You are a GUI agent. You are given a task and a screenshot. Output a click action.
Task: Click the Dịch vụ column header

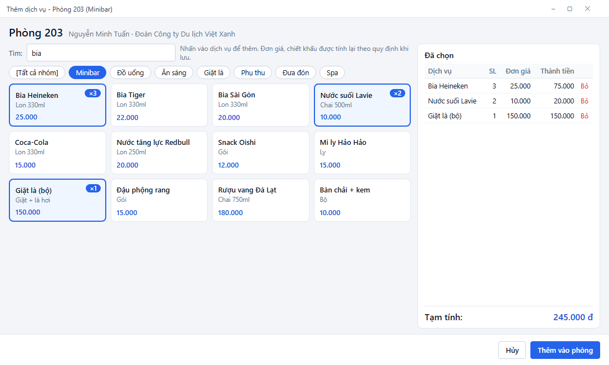(x=440, y=71)
